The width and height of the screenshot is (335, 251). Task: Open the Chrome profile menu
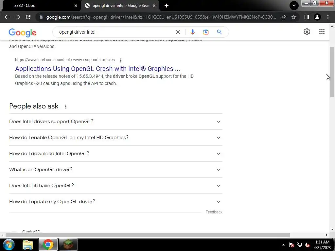317,17
